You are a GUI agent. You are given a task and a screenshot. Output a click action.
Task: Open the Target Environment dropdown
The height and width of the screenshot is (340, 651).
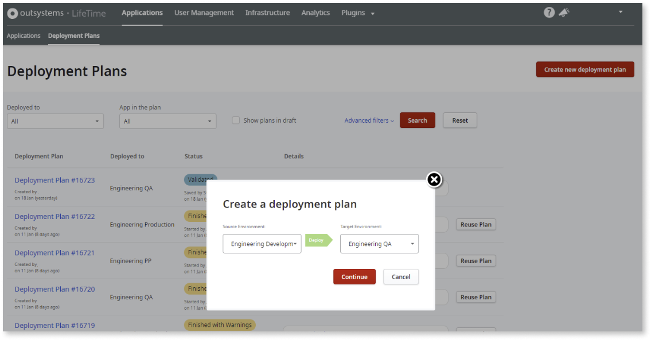click(379, 243)
